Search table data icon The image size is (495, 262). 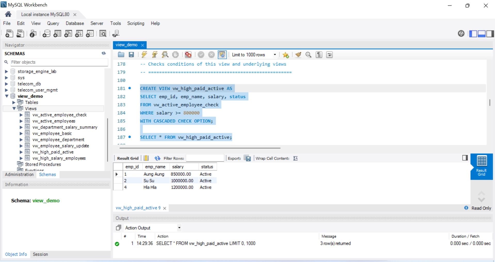(x=103, y=34)
